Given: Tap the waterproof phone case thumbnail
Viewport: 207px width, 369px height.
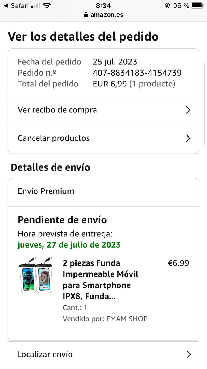Looking at the screenshot, I should pos(36,275).
